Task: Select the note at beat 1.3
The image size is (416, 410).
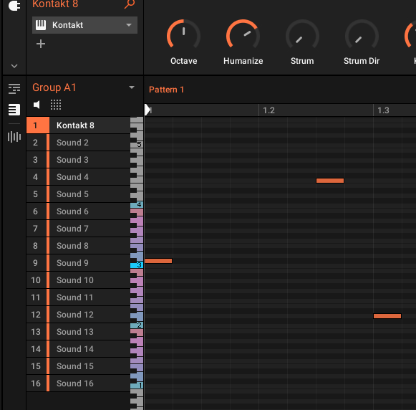Action: click(x=387, y=316)
